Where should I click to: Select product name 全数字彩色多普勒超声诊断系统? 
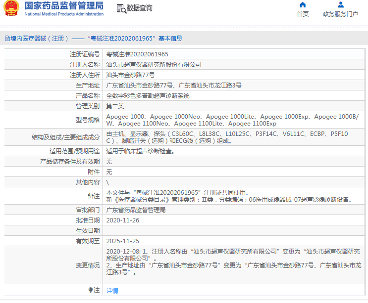click(148, 96)
